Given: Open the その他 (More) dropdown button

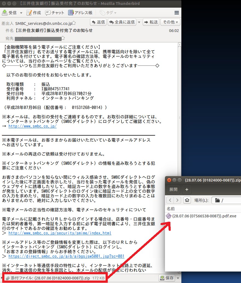Looking at the screenshot, I should tap(170, 22).
